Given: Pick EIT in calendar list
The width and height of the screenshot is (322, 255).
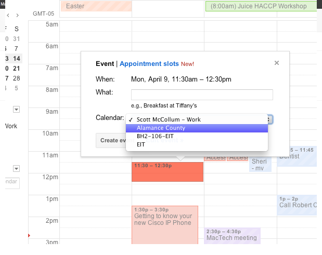Looking at the screenshot, I should [x=197, y=144].
